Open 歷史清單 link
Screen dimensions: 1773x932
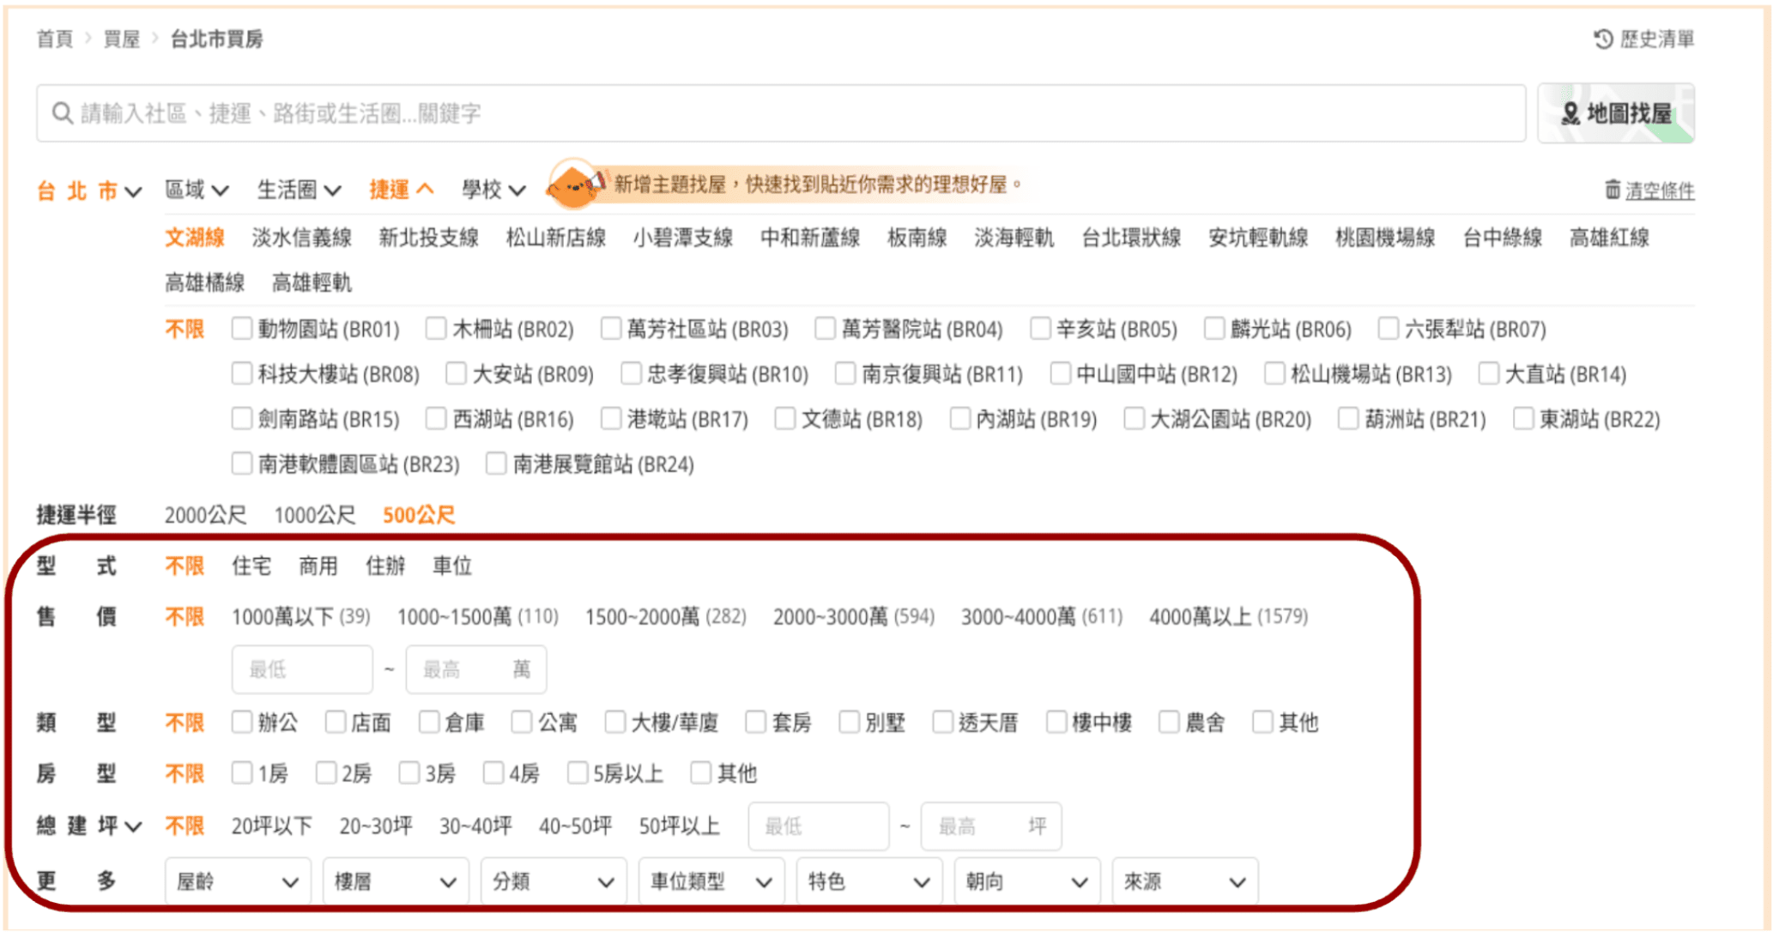tap(1657, 39)
